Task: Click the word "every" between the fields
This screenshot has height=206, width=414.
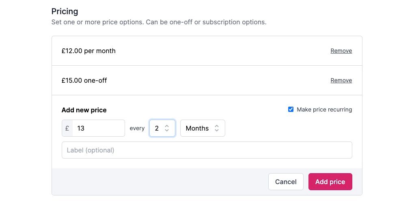Action: [x=137, y=128]
